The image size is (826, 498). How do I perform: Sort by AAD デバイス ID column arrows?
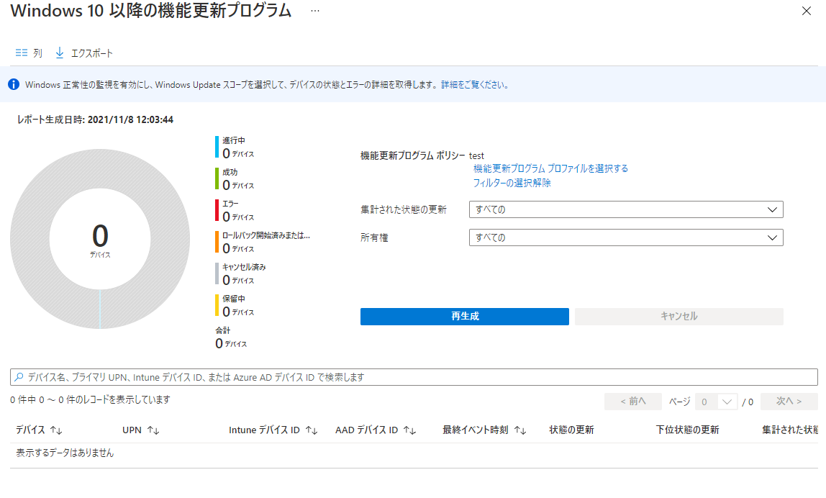click(409, 430)
